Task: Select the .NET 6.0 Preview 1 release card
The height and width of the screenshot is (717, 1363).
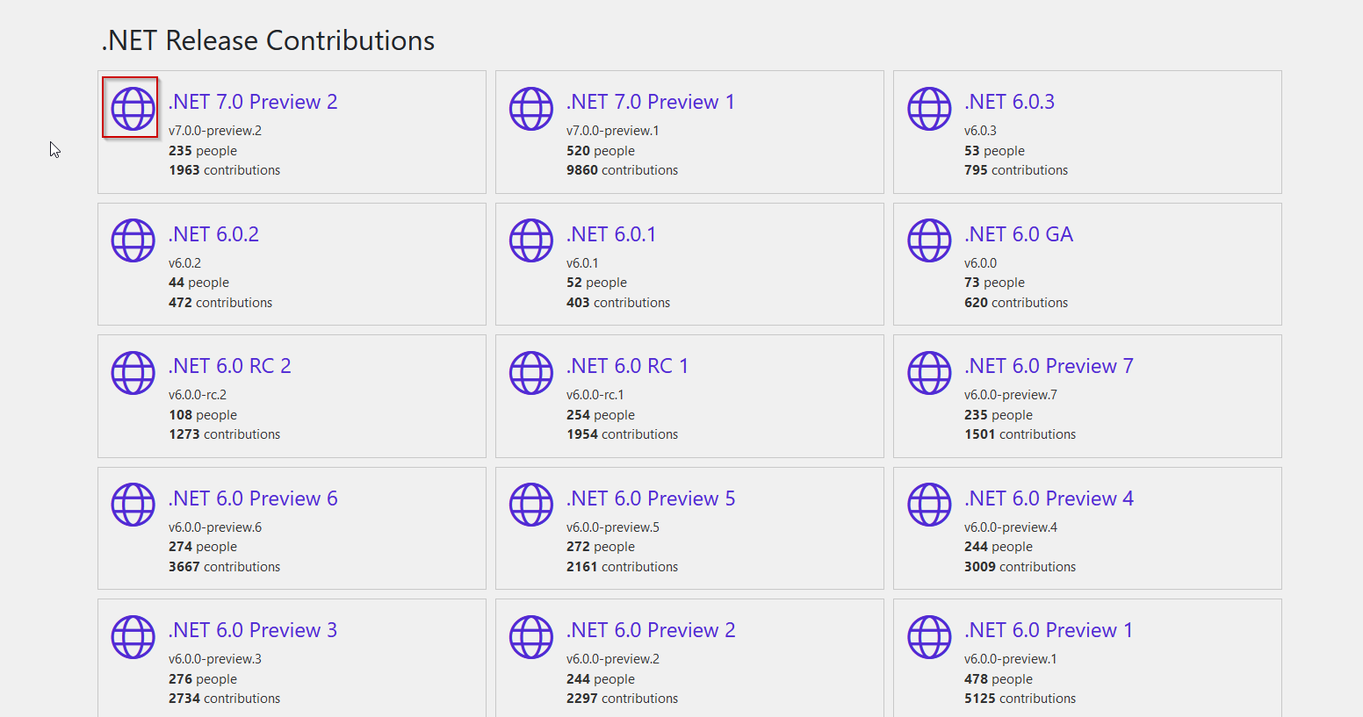Action: pos(1087,658)
